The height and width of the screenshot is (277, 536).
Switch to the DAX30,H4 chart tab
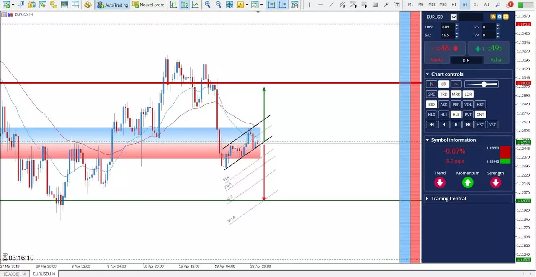[x=15, y=274]
